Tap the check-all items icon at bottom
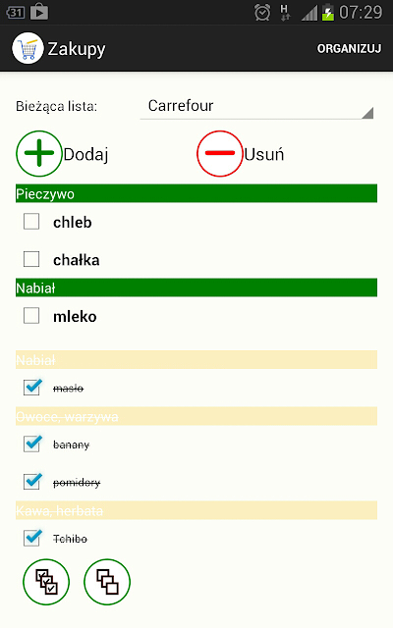 click(x=46, y=582)
